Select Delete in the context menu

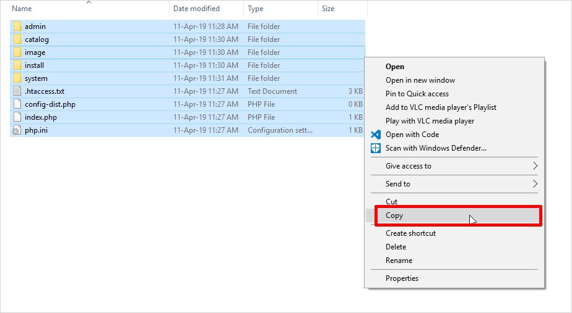pyautogui.click(x=396, y=247)
